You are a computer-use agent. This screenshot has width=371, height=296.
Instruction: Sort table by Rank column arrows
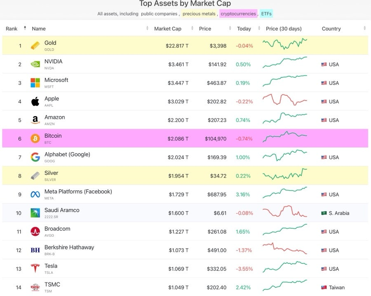pyautogui.click(x=25, y=28)
